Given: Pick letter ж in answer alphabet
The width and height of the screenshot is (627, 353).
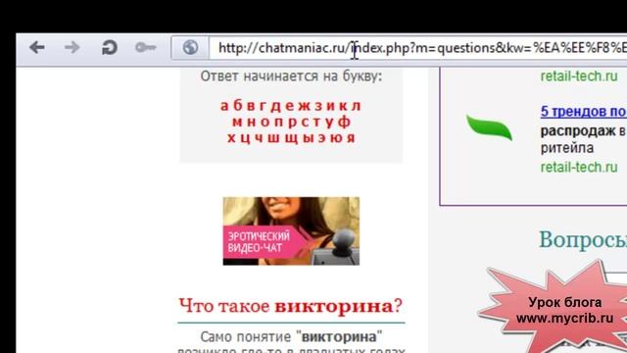Looking at the screenshot, I should click(x=305, y=106).
